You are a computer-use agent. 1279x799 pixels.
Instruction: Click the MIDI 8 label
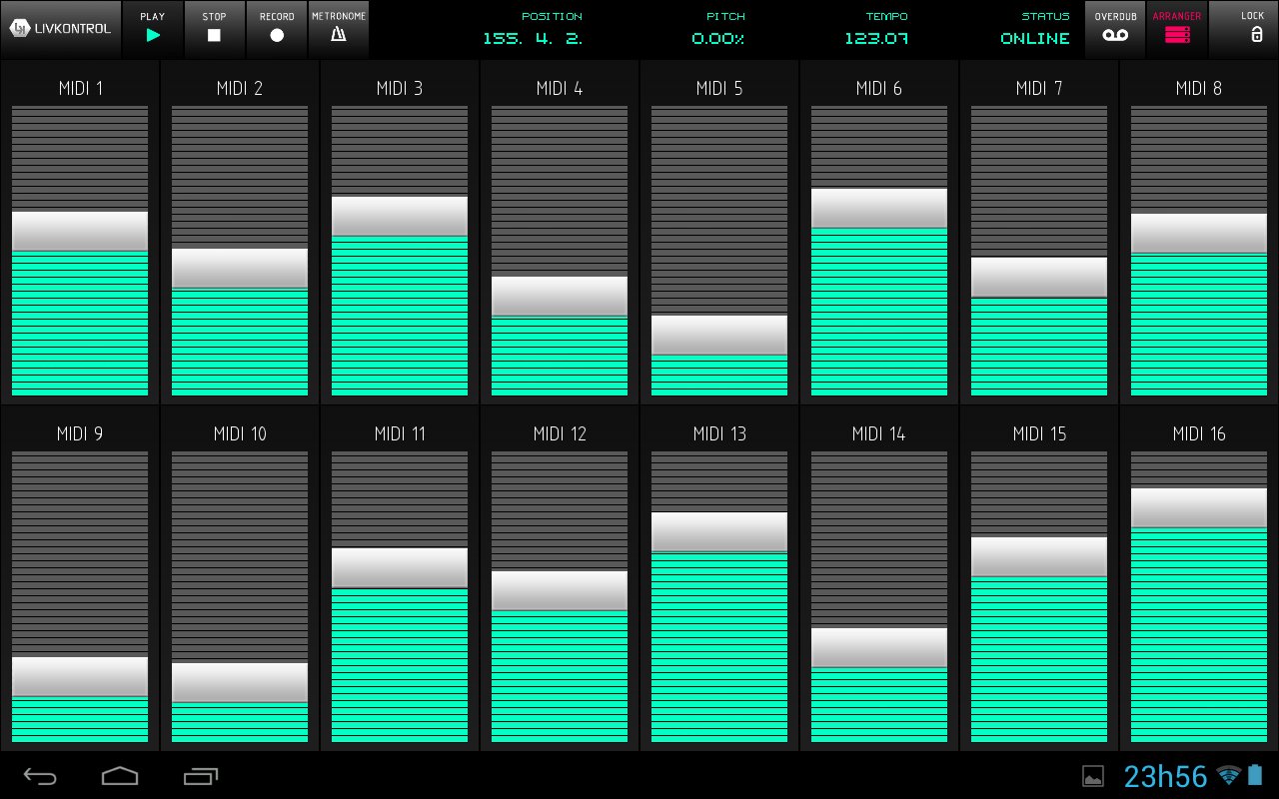(1198, 88)
